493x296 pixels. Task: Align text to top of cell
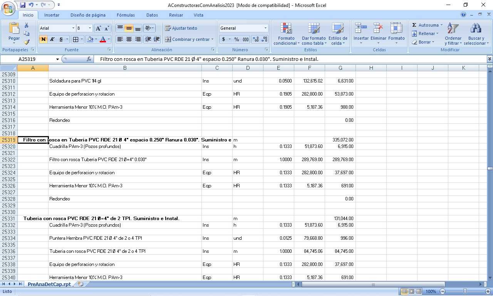pos(120,28)
